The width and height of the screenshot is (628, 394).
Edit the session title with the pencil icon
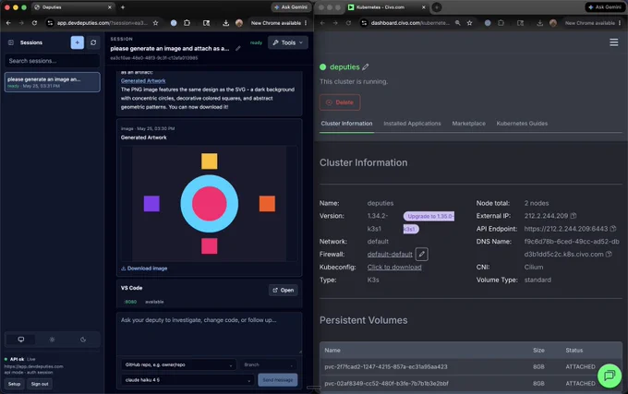[238, 48]
